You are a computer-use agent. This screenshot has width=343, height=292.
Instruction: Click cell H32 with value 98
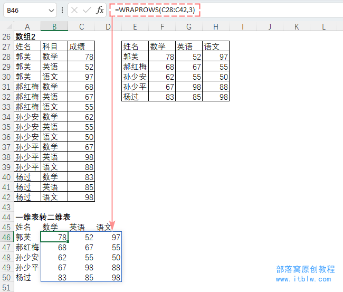[216, 97]
